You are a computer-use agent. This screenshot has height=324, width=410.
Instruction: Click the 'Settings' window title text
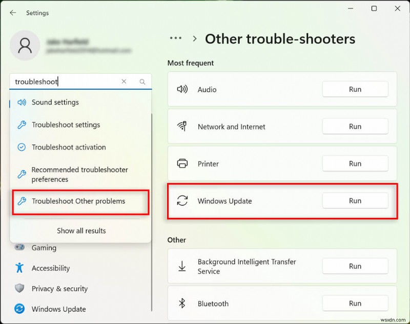[37, 13]
